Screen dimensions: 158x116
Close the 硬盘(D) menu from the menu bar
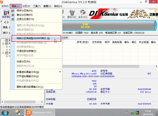pos(16,6)
